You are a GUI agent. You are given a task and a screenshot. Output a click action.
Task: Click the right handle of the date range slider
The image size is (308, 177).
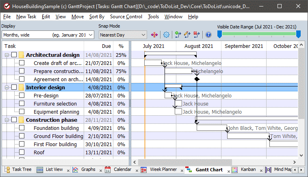[298, 35]
